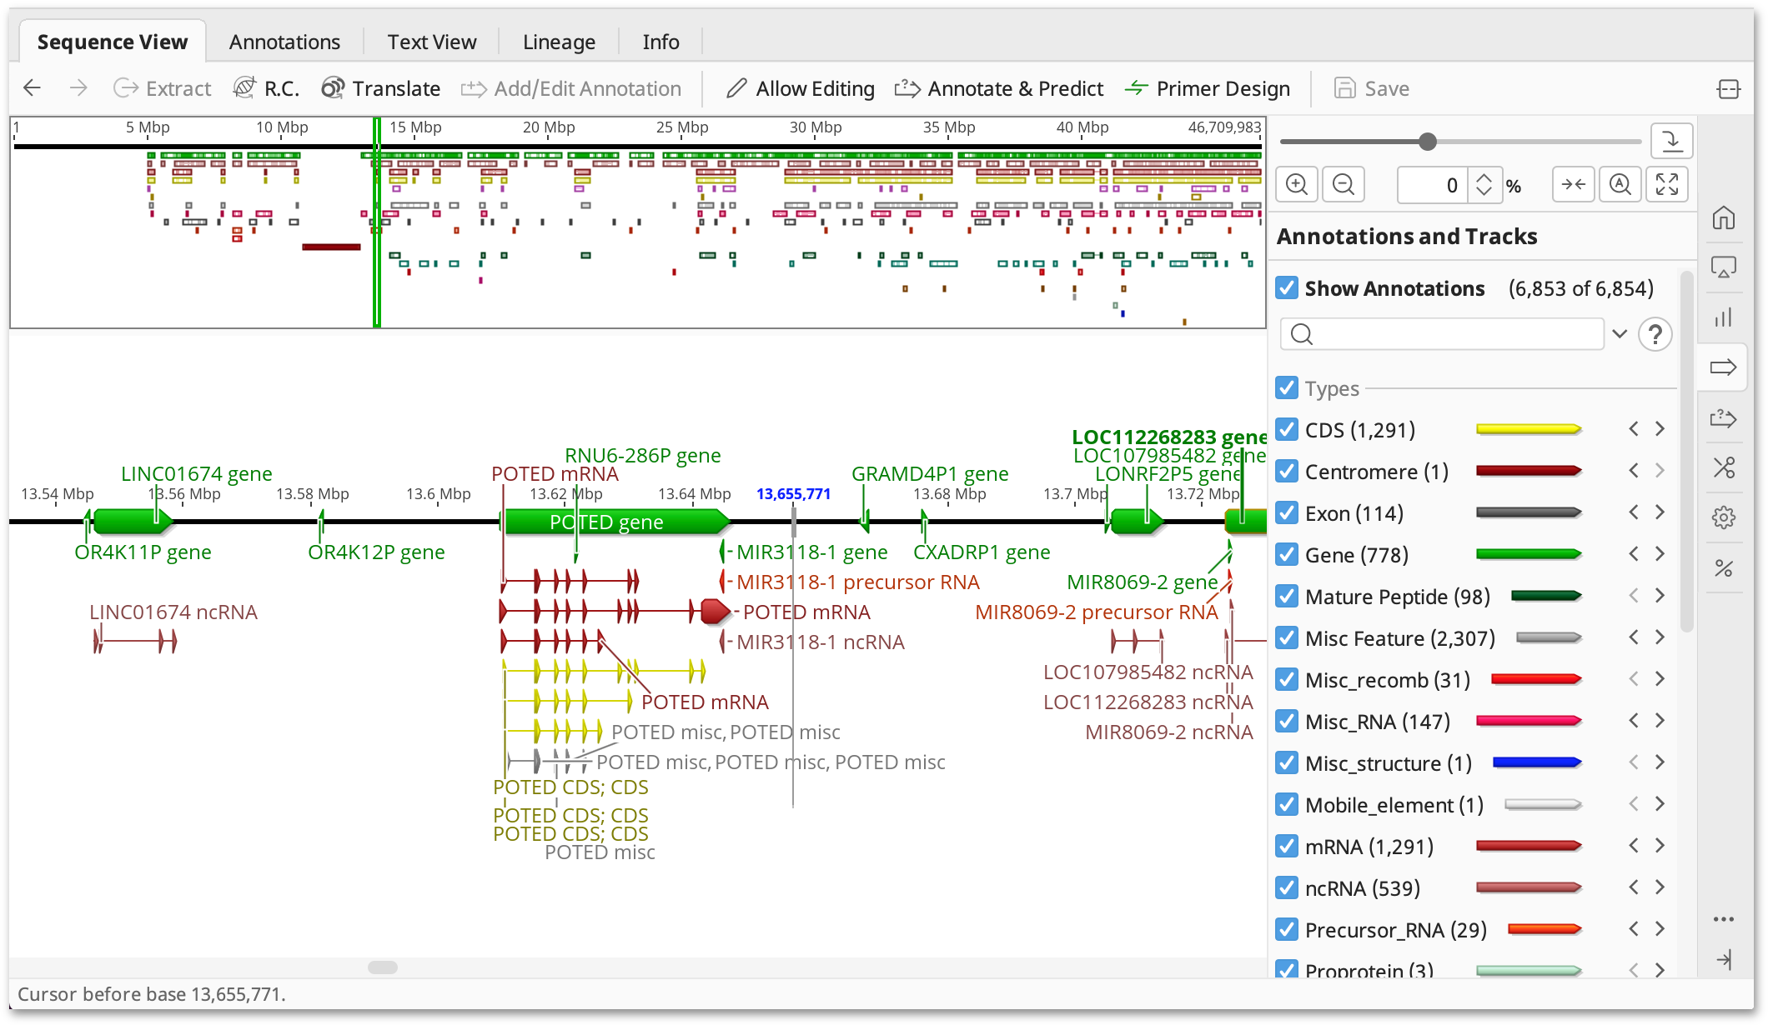Uncheck the Mature Peptide (98) checkbox
Image resolution: width=1768 pixels, height=1025 pixels.
pyautogui.click(x=1287, y=596)
